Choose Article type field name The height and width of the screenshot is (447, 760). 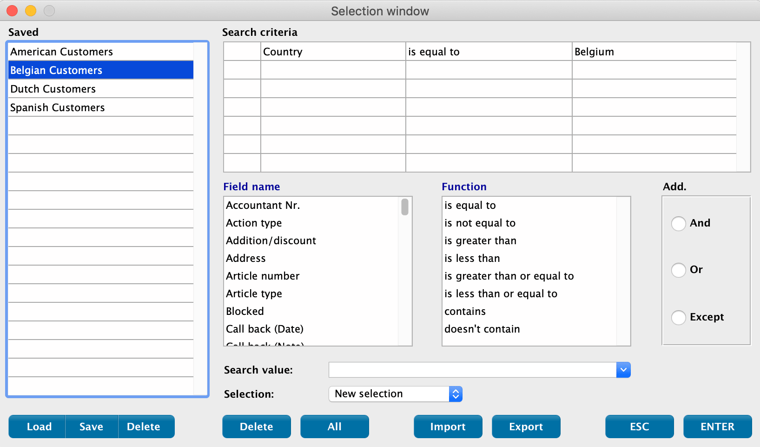pos(311,294)
